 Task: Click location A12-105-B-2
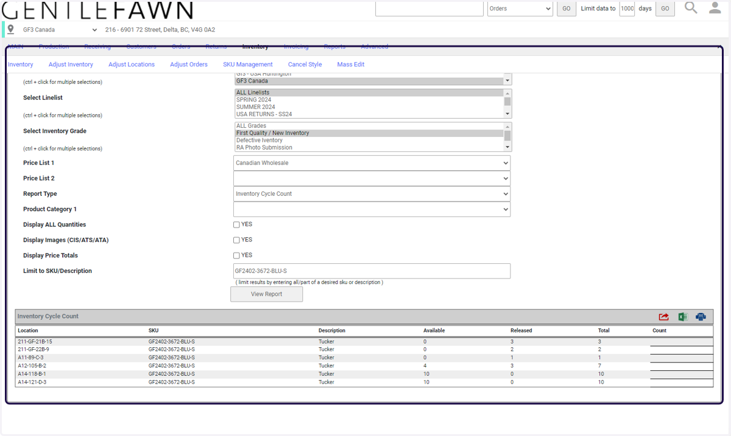32,366
